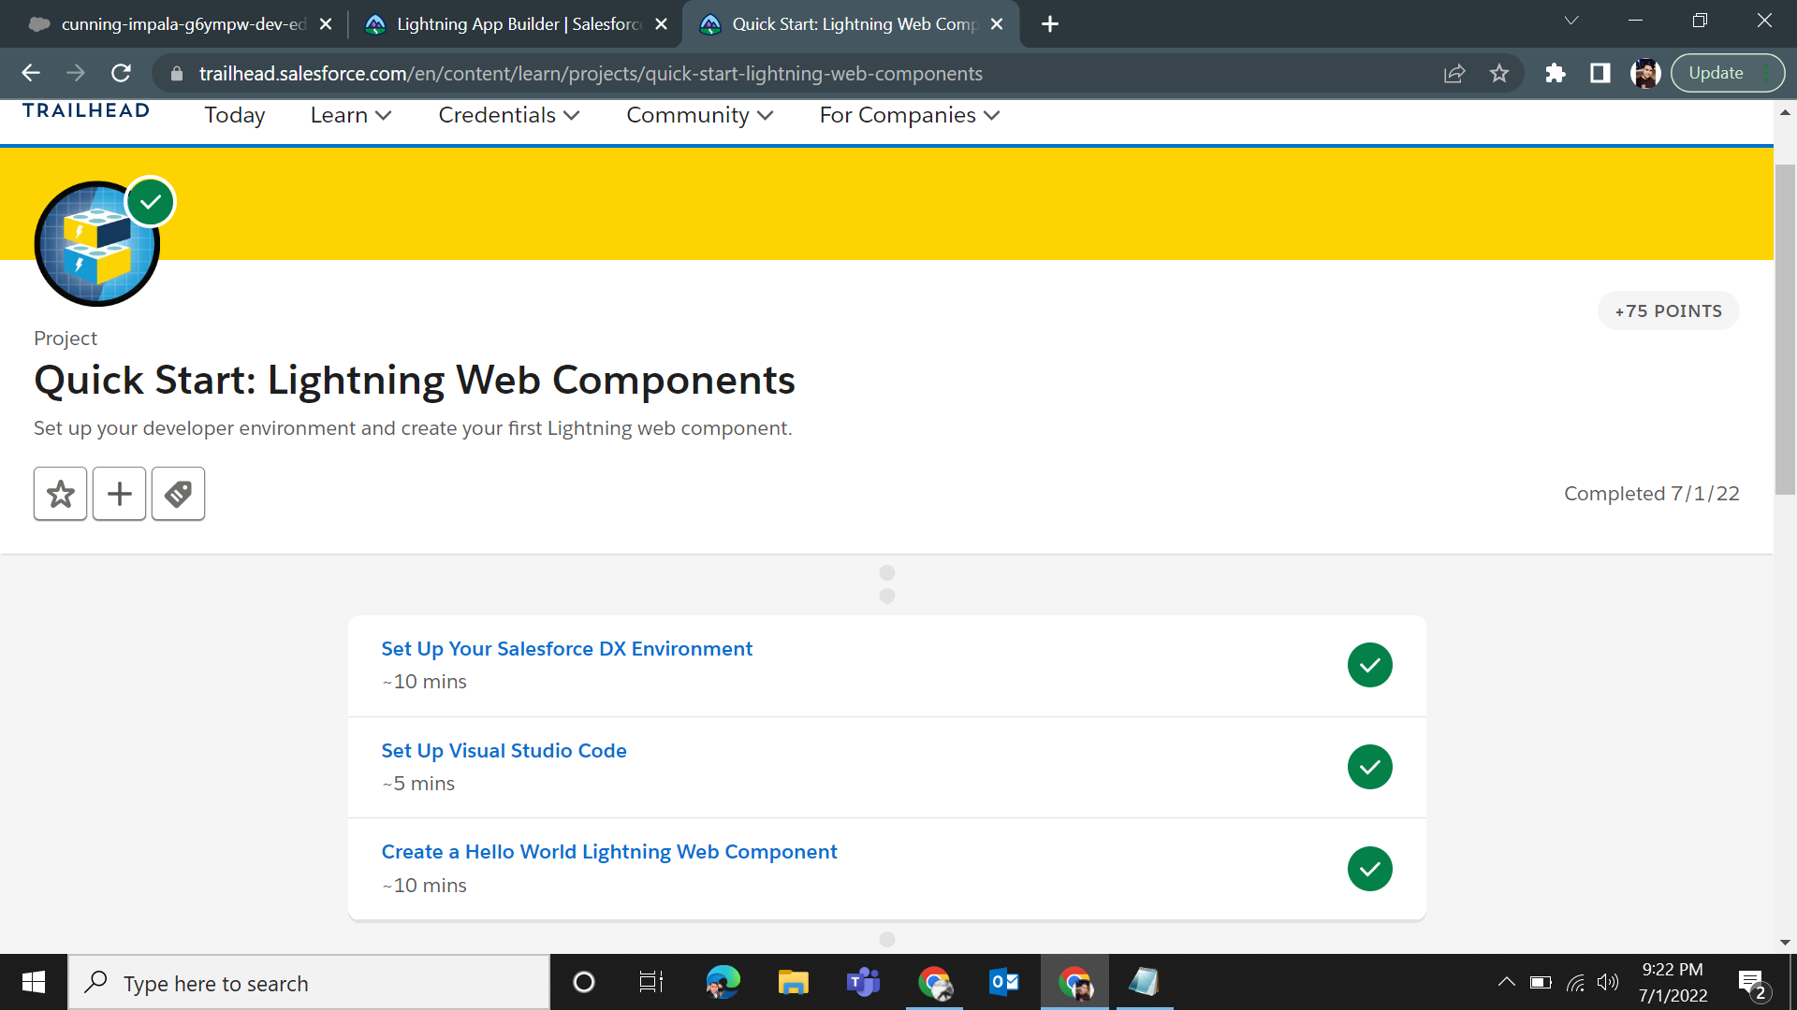The width and height of the screenshot is (1797, 1010).
Task: Expand the Credentials dropdown menu
Action: coord(509,115)
